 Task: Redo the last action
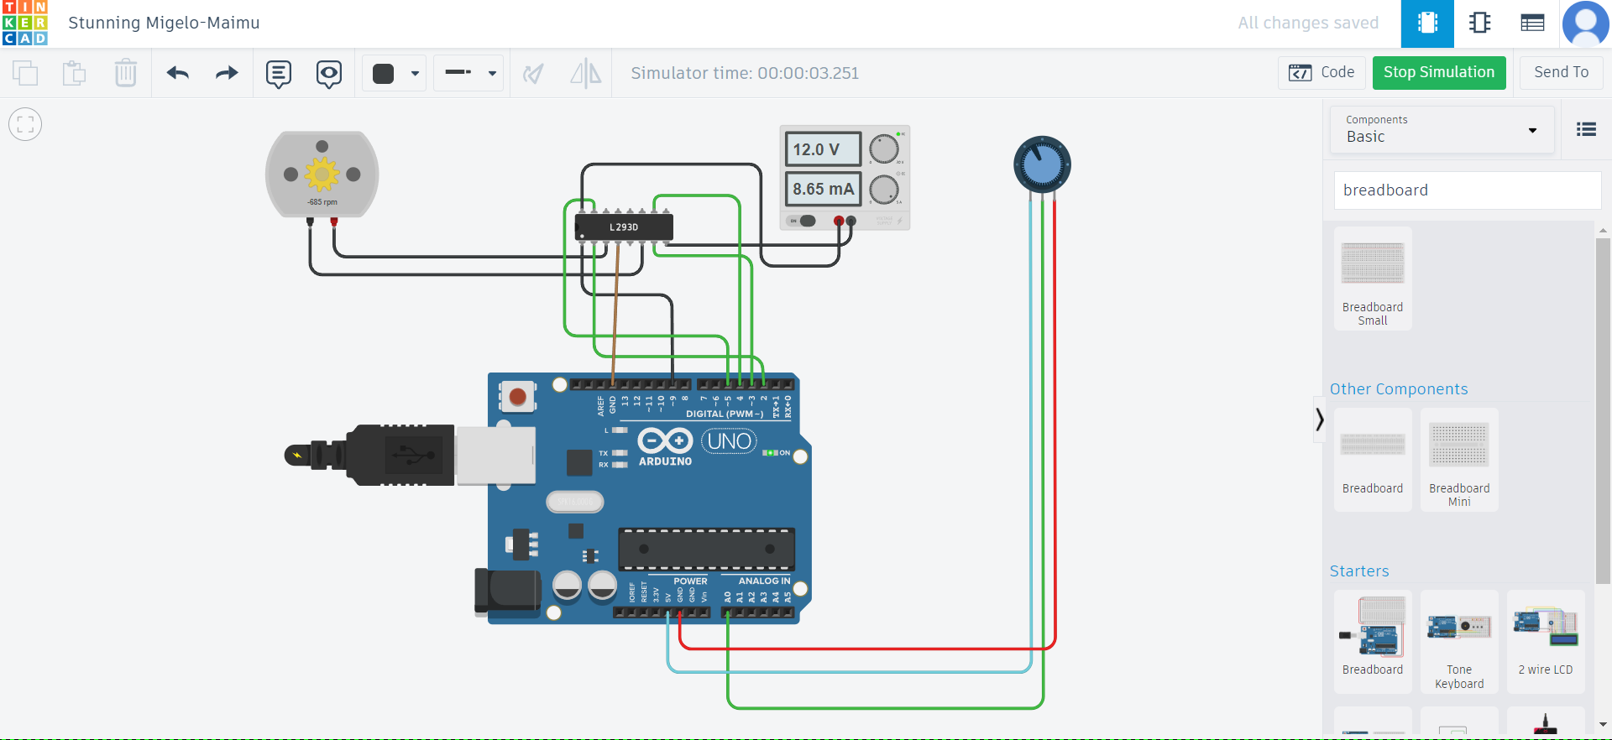[x=227, y=73]
